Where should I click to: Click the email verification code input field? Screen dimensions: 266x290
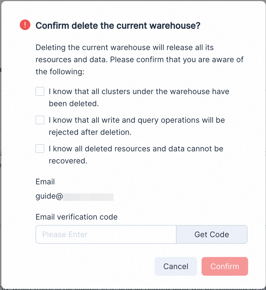pos(106,234)
